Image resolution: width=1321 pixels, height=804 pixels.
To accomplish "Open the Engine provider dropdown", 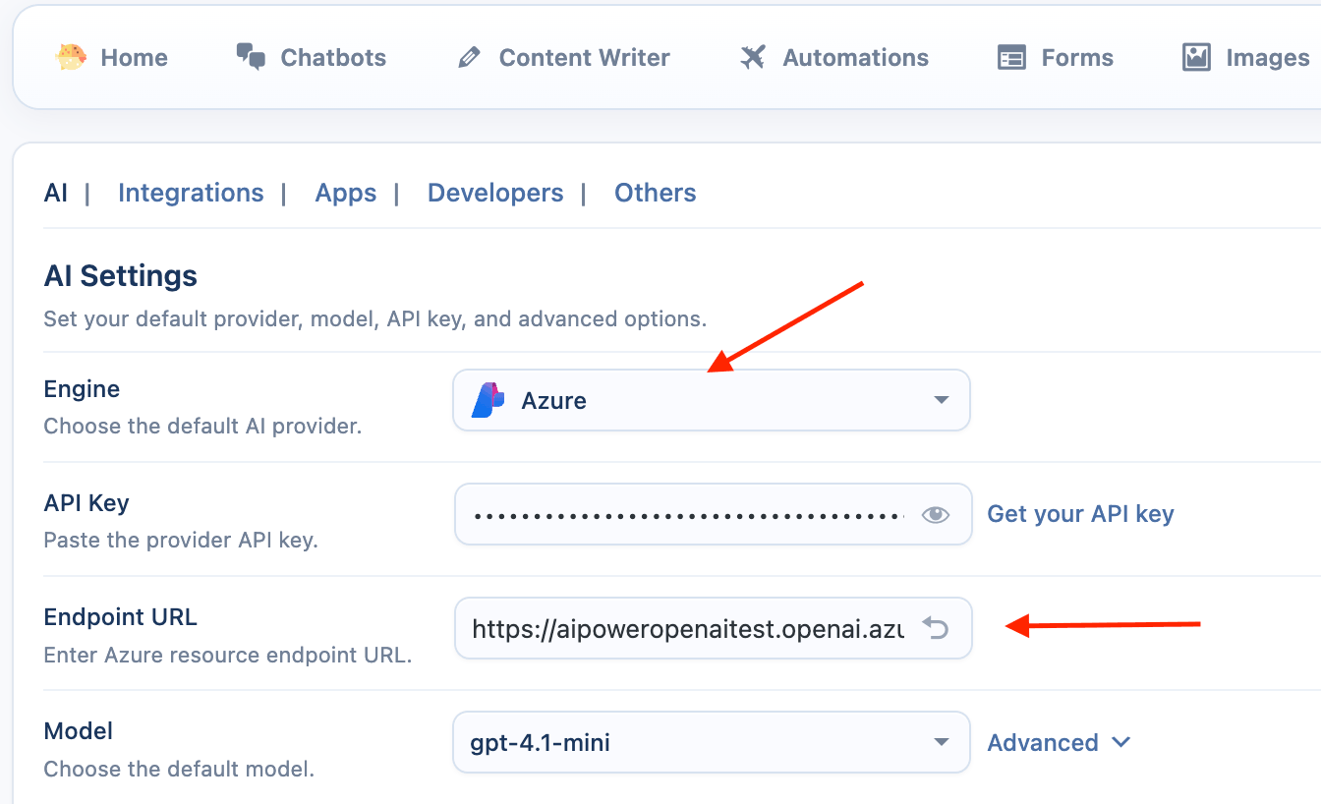I will pos(711,400).
